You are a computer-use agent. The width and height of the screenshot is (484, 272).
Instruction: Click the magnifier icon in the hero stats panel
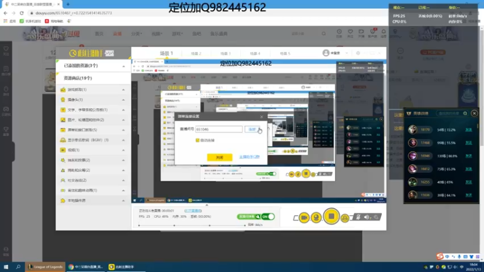pyautogui.click(x=465, y=114)
